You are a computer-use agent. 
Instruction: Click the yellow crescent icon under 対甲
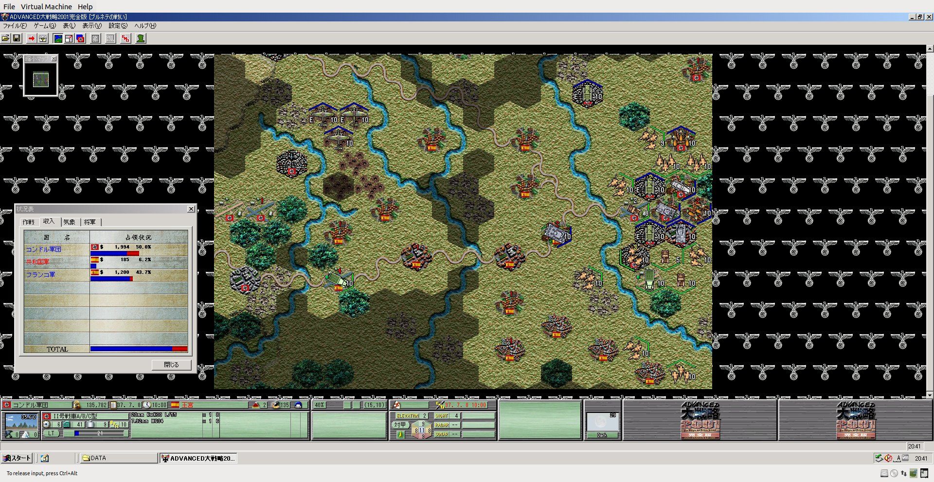tap(400, 434)
